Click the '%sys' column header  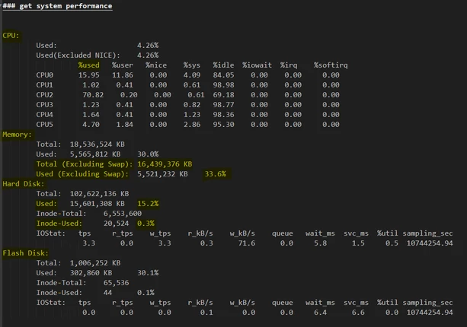pyautogui.click(x=192, y=65)
